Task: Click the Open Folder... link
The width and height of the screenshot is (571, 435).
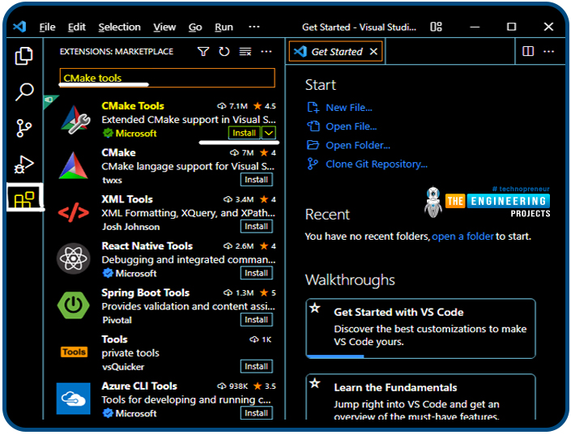Action: [358, 145]
